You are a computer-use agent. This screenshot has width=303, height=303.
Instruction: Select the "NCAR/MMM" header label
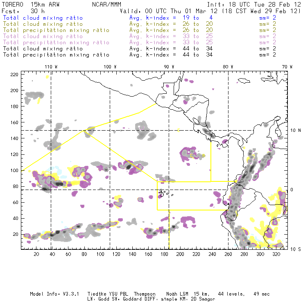(x=106, y=5)
